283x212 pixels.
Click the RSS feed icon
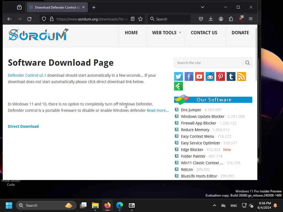tap(241, 77)
